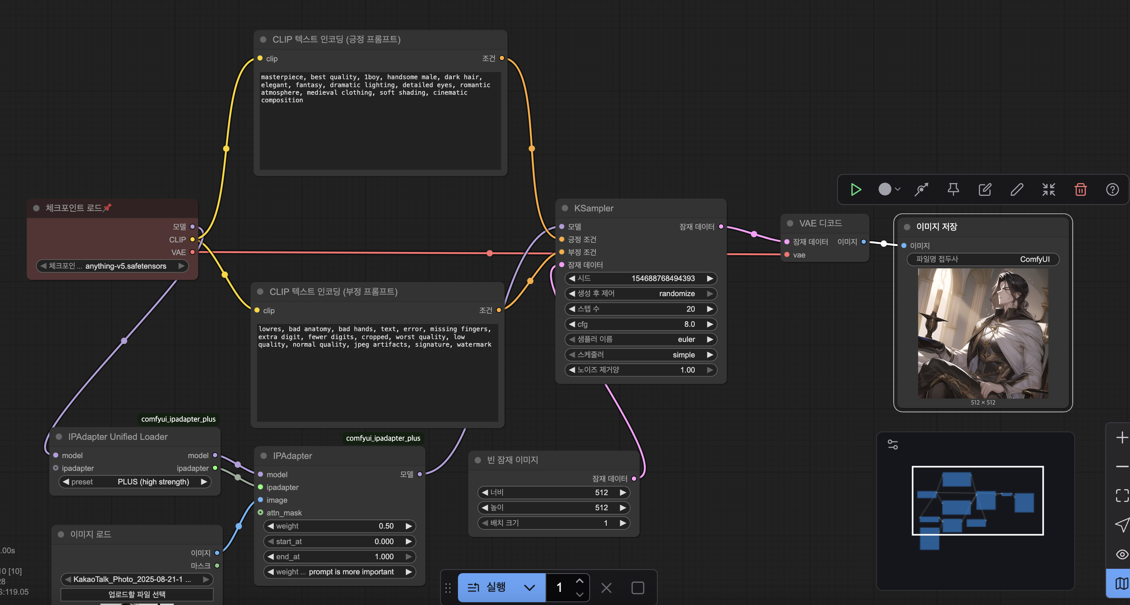Click the red trash delete icon
Viewport: 1130px width, 605px height.
(1080, 189)
